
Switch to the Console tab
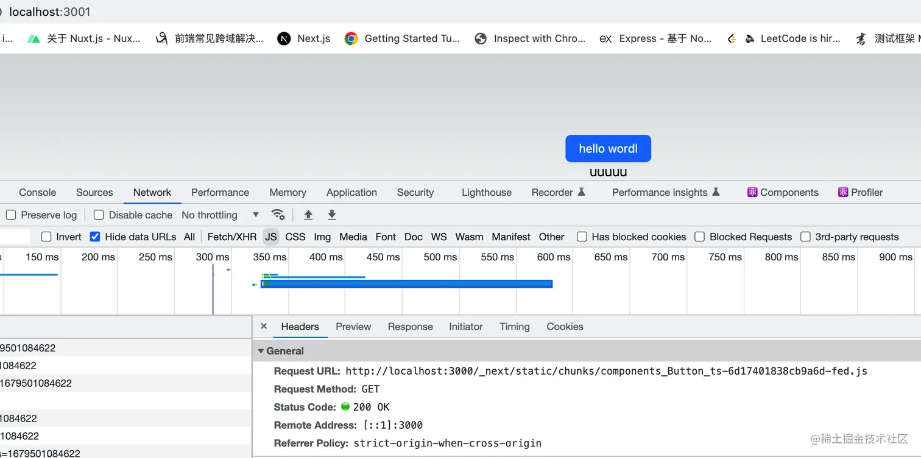tap(37, 192)
